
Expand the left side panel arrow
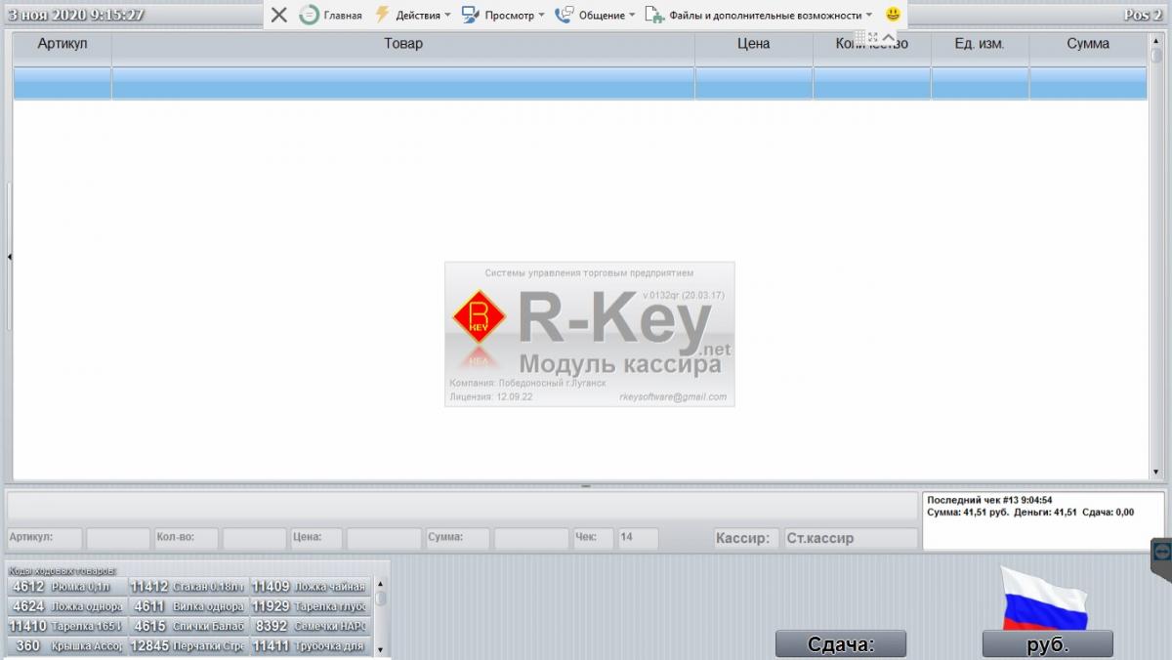(x=9, y=257)
